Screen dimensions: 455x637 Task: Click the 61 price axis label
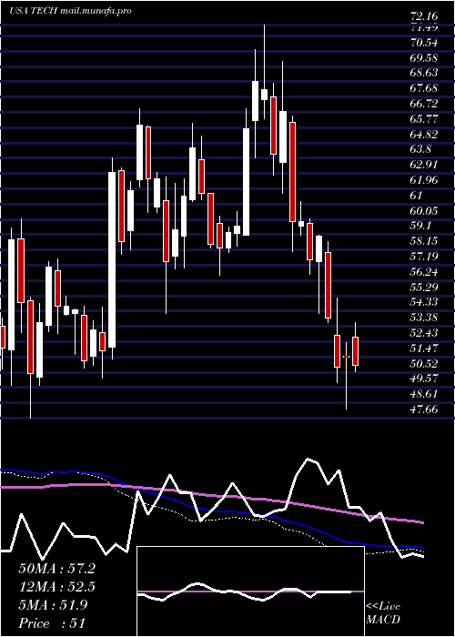tap(417, 196)
